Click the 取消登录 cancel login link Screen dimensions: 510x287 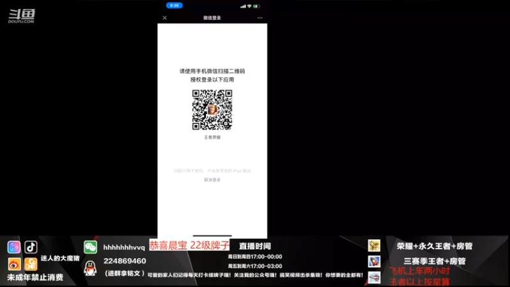212,180
